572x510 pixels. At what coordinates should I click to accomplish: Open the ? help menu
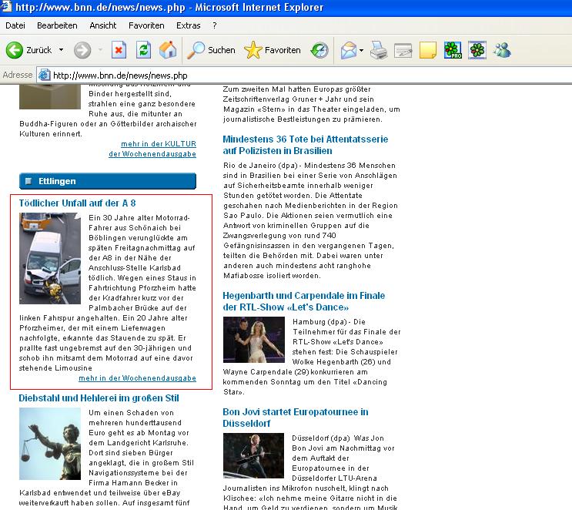click(x=215, y=25)
